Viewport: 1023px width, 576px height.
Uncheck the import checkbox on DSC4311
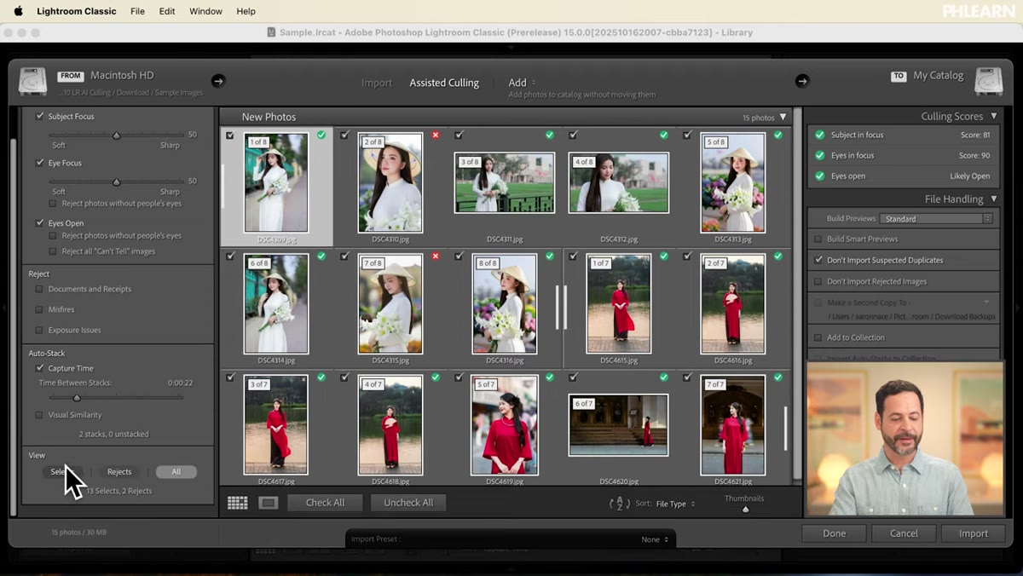(459, 135)
